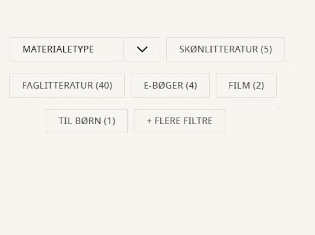Toggle the E-BØGER (4) filter

[x=170, y=86]
